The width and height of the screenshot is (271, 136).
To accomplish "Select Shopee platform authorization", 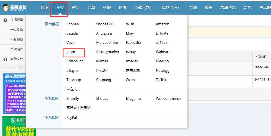I will [73, 24].
